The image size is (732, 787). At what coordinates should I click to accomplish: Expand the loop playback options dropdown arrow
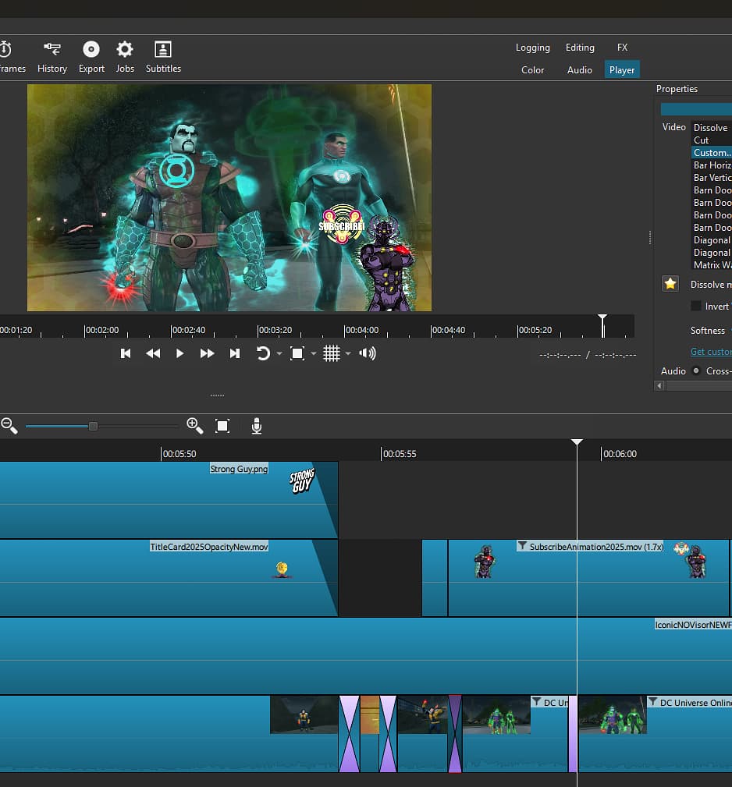coord(279,354)
